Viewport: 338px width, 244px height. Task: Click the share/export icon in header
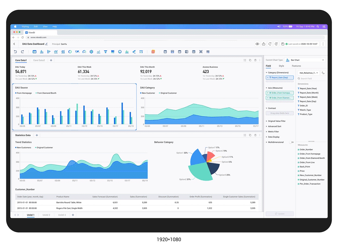(264, 44)
